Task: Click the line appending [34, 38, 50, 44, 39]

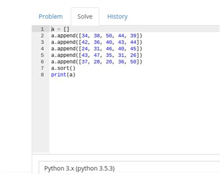Action: click(97, 36)
